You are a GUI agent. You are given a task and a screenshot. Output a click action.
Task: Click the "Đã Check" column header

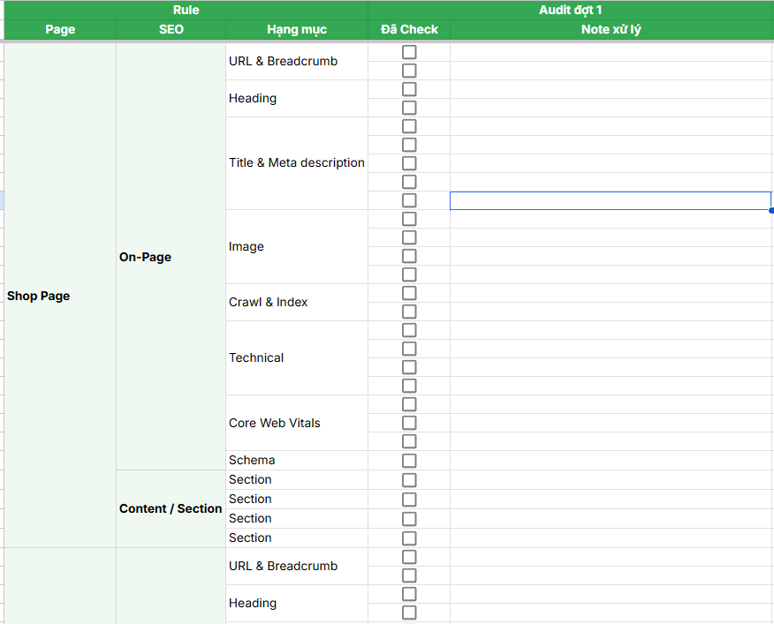pyautogui.click(x=409, y=29)
